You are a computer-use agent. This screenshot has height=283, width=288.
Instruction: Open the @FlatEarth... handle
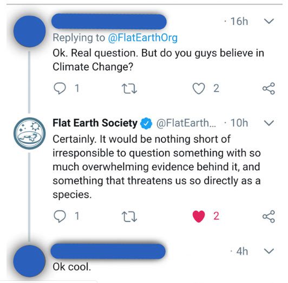pos(186,123)
